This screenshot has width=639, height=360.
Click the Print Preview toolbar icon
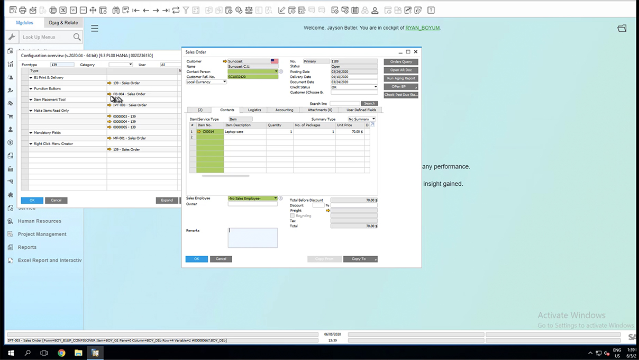coord(13,10)
